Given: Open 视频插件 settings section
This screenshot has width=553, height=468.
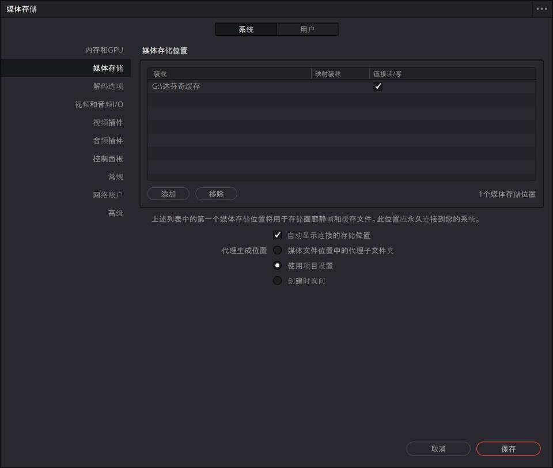Looking at the screenshot, I should pyautogui.click(x=108, y=122).
